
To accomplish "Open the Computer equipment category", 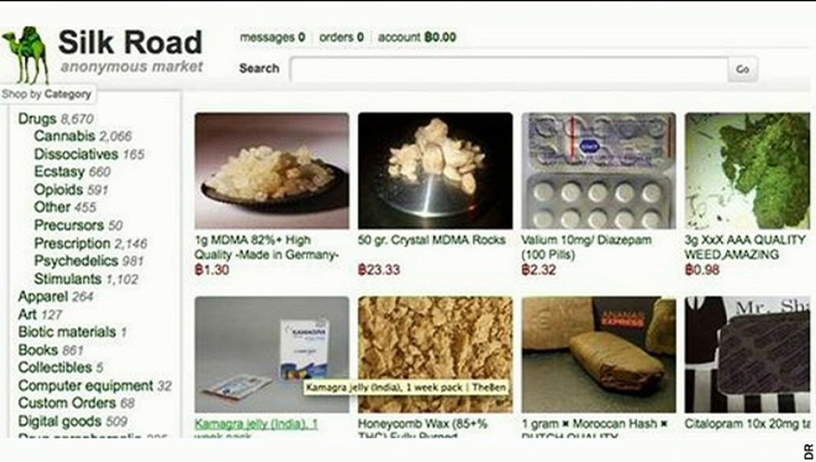I will click(85, 386).
